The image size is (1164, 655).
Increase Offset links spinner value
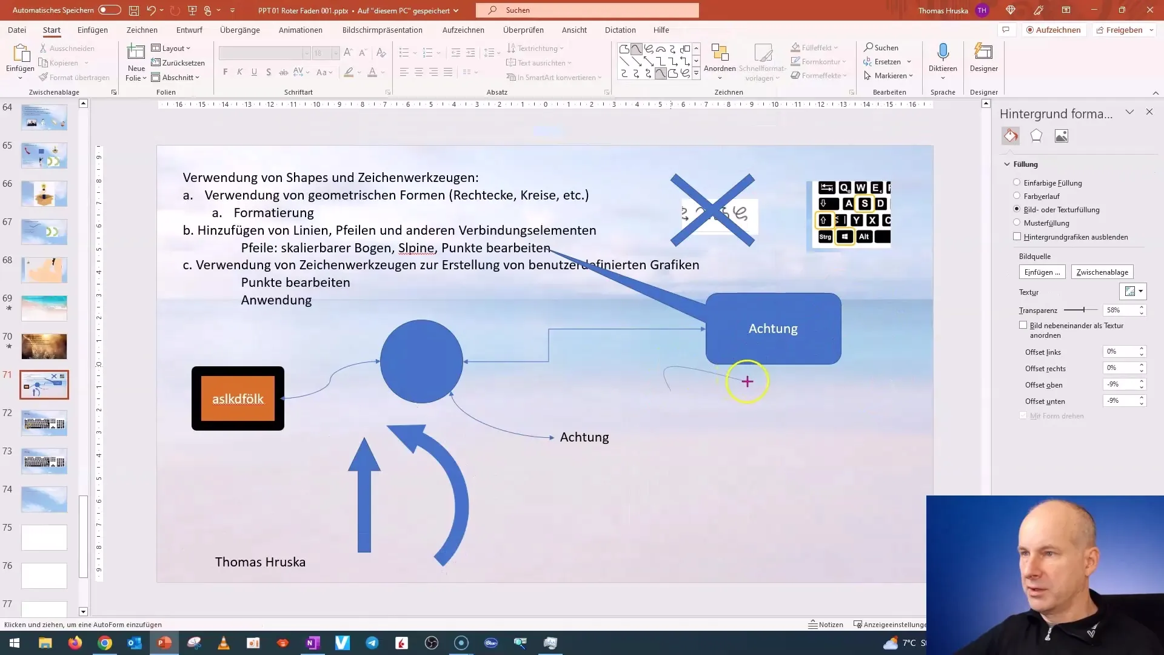1142,349
